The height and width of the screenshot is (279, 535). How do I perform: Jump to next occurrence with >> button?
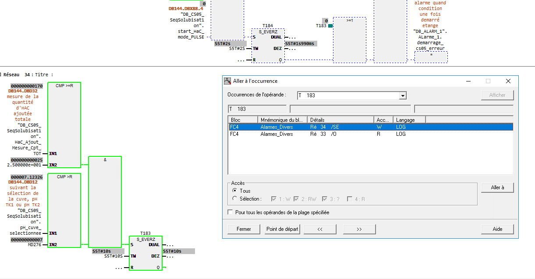(x=359, y=229)
